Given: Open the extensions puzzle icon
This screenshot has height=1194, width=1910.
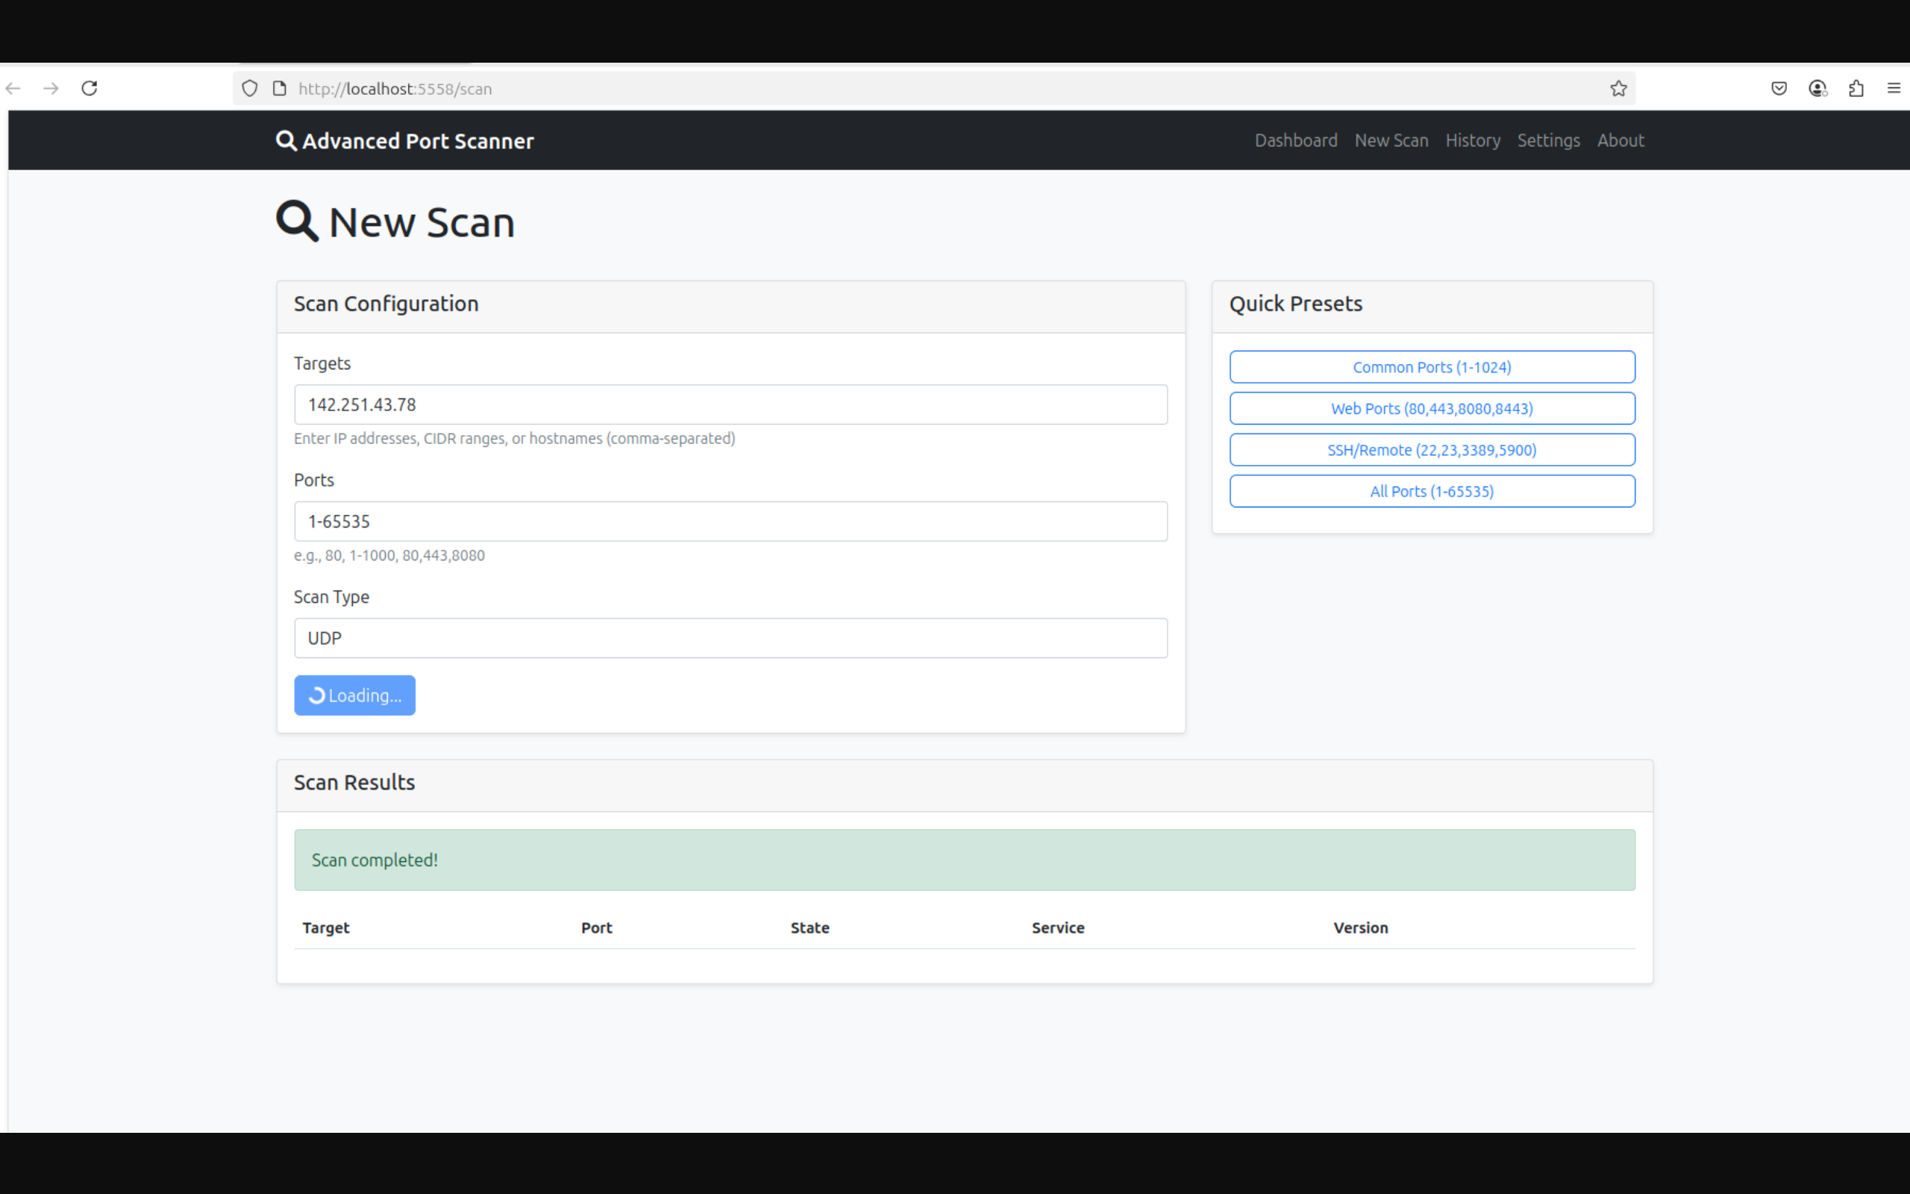Looking at the screenshot, I should [1856, 89].
